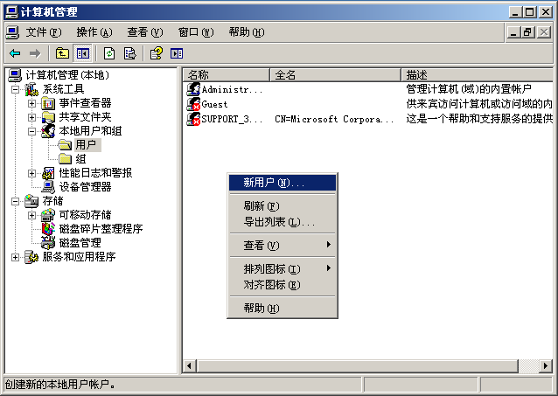Click the horizontal scrollbar right arrow
Image resolution: width=558 pixels, height=396 pixels.
pos(546,365)
